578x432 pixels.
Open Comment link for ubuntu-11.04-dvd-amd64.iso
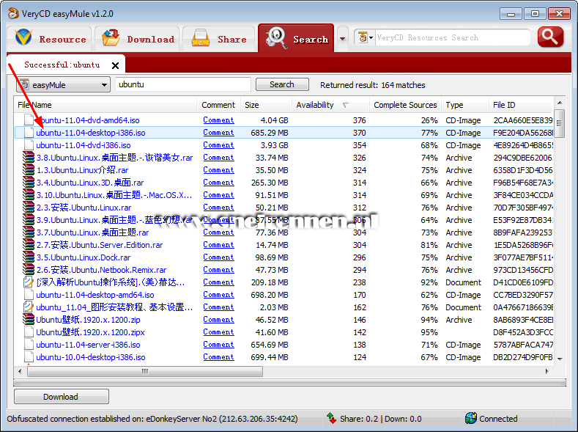[x=218, y=120]
